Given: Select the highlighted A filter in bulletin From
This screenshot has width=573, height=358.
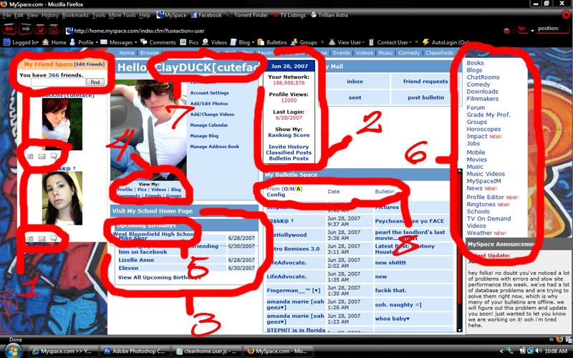Looking at the screenshot, I should click(x=298, y=189).
